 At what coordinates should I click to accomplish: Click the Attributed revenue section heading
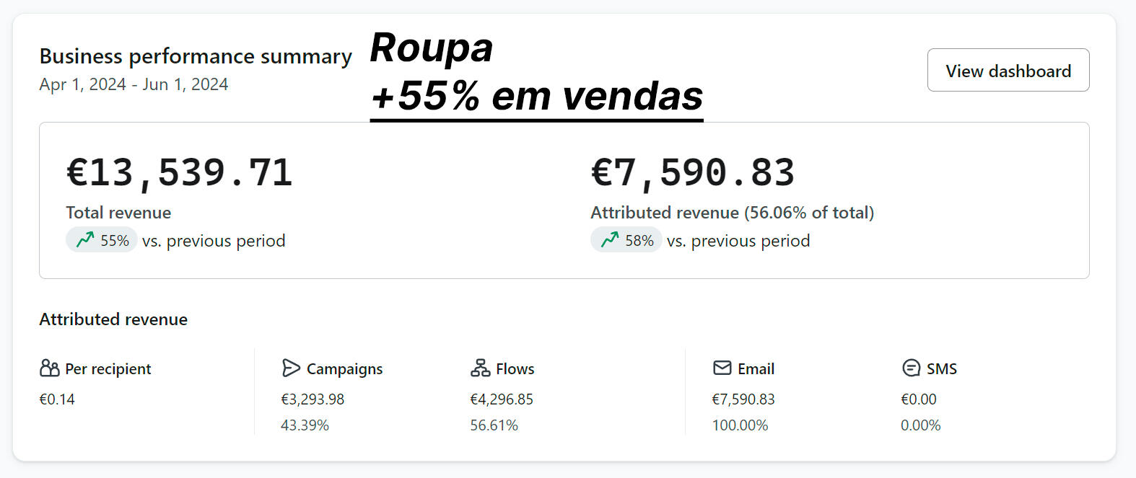pyautogui.click(x=113, y=319)
